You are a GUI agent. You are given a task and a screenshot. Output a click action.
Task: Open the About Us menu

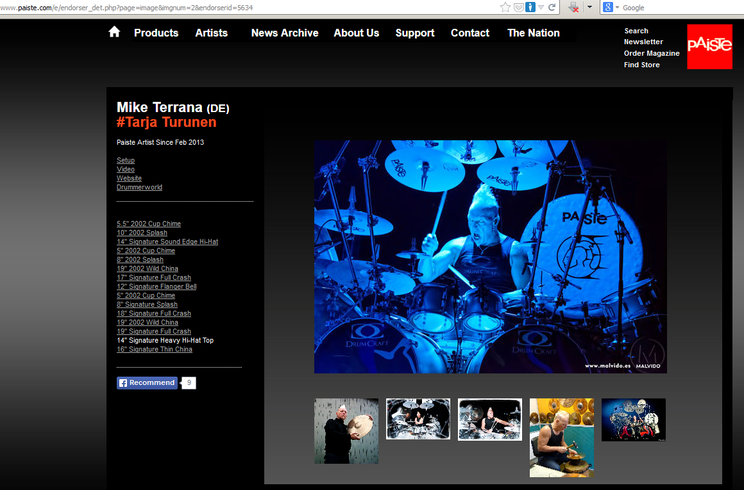pyautogui.click(x=357, y=33)
